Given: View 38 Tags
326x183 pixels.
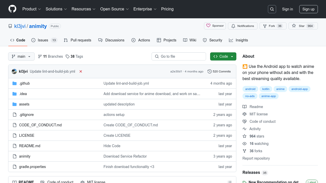Looking at the screenshot, I should pos(74,56).
